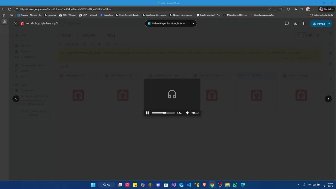Show hidden system tray icons
The width and height of the screenshot is (336, 189).
tap(298, 185)
